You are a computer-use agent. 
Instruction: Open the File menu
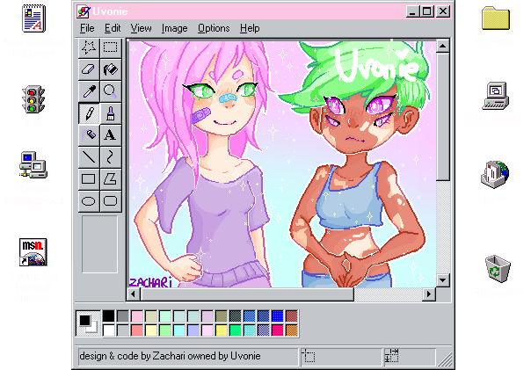[87, 28]
